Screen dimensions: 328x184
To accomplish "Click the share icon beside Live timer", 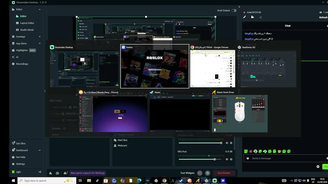I will point(261,17).
